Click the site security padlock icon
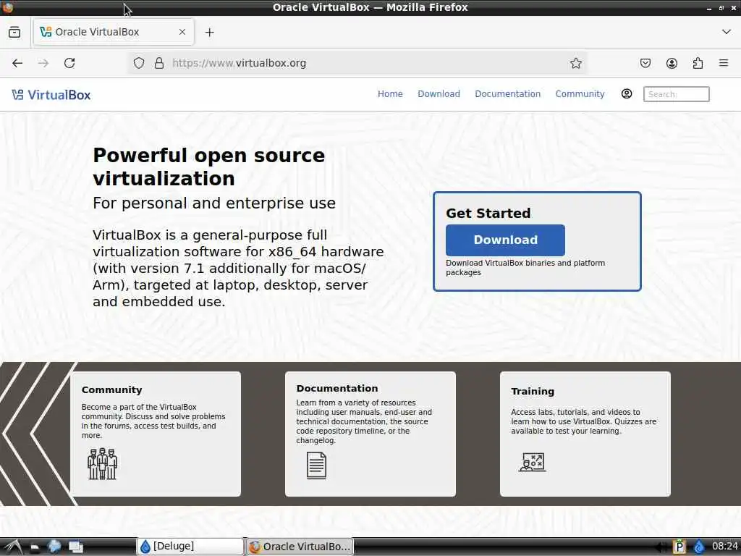 coord(159,63)
